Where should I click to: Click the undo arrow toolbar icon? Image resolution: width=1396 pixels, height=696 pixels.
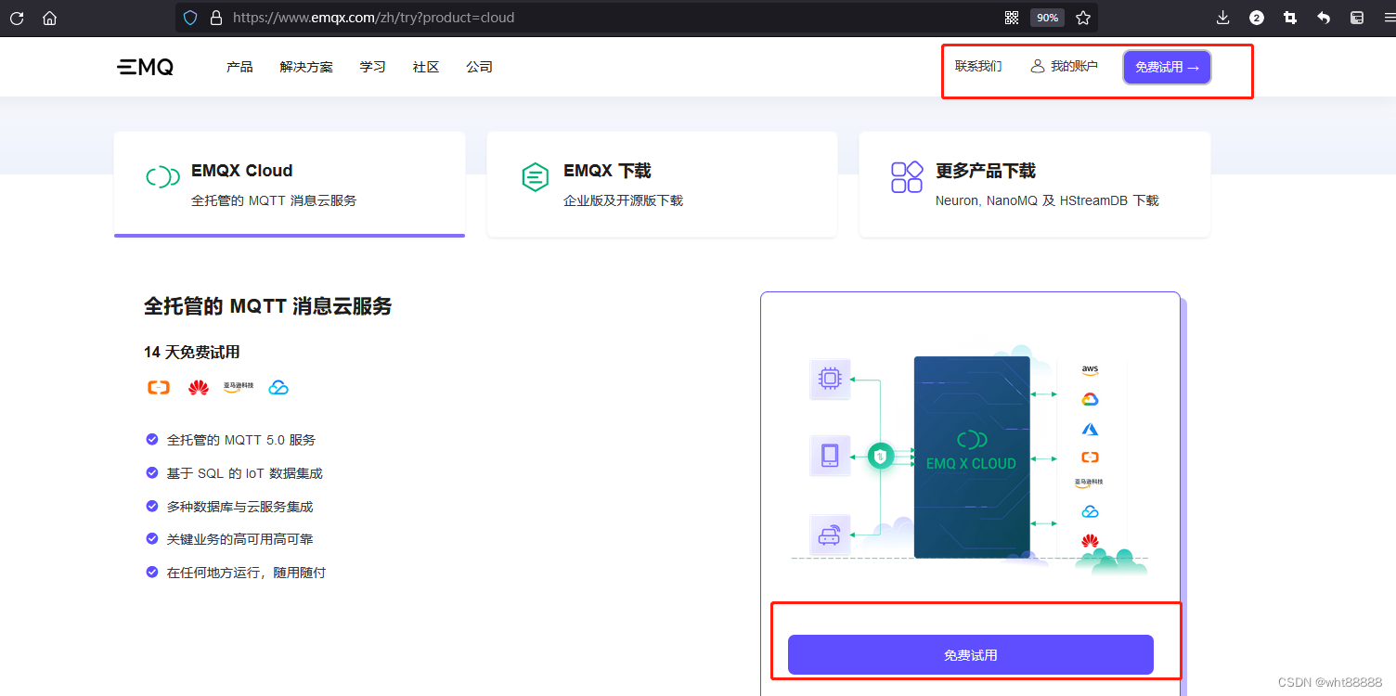click(x=1324, y=18)
